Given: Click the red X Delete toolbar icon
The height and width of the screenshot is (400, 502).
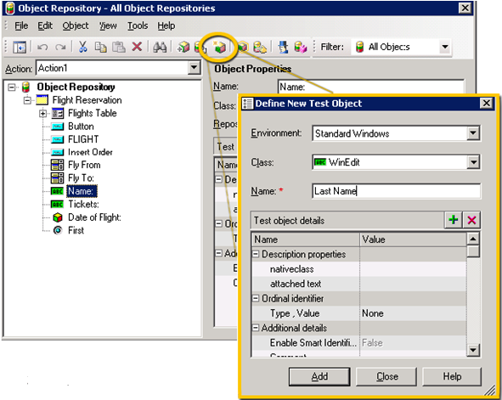Looking at the screenshot, I should point(137,47).
